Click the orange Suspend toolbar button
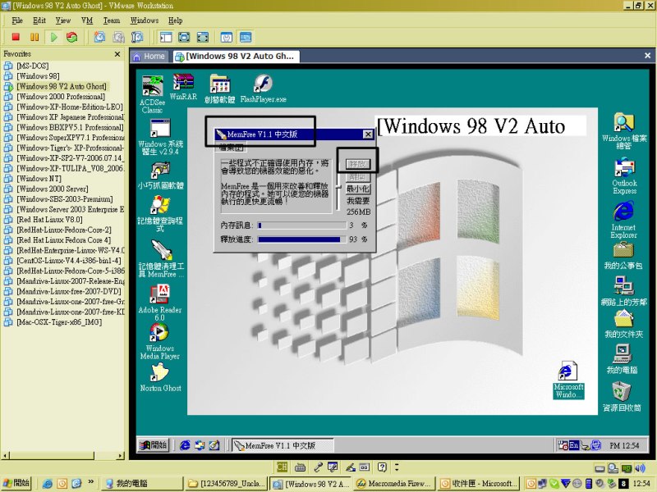657x492 pixels. [x=34, y=37]
